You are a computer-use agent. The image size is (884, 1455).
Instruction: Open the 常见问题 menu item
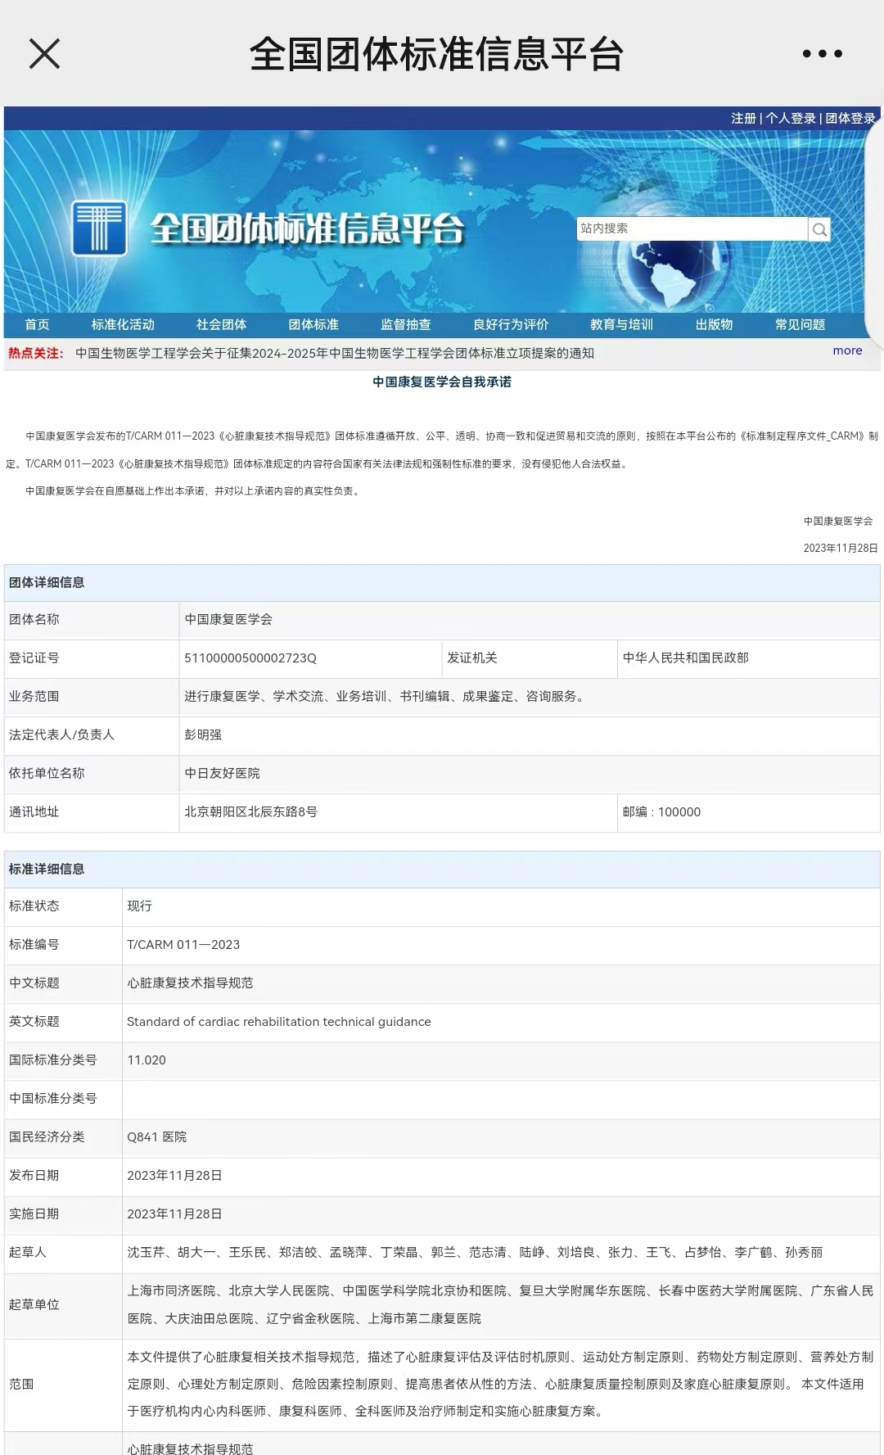coord(800,325)
